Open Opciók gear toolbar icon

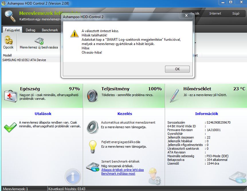(x=8, y=40)
